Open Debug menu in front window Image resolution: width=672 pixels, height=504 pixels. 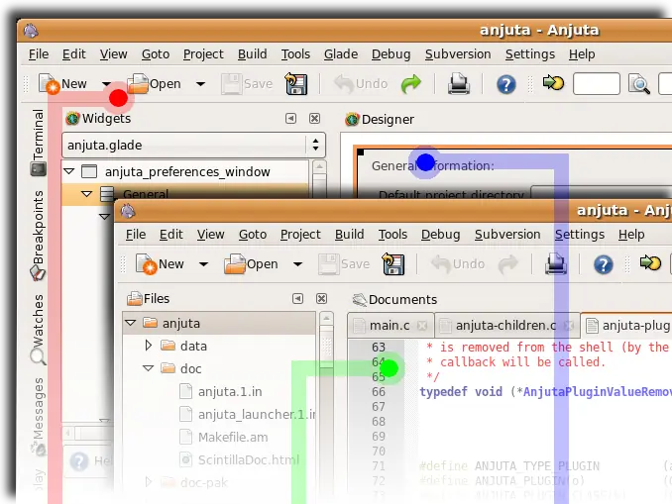click(441, 235)
